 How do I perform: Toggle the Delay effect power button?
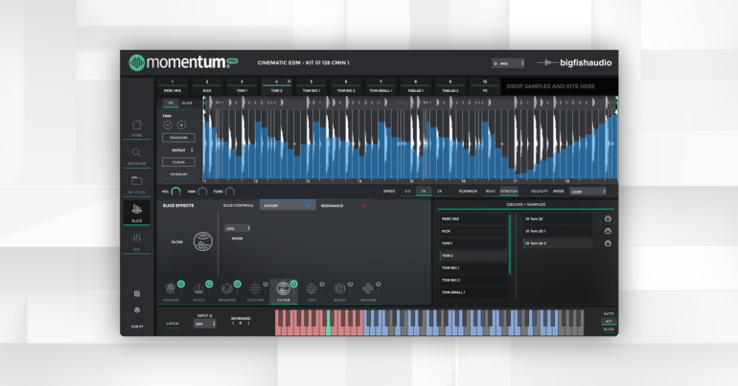(351, 284)
